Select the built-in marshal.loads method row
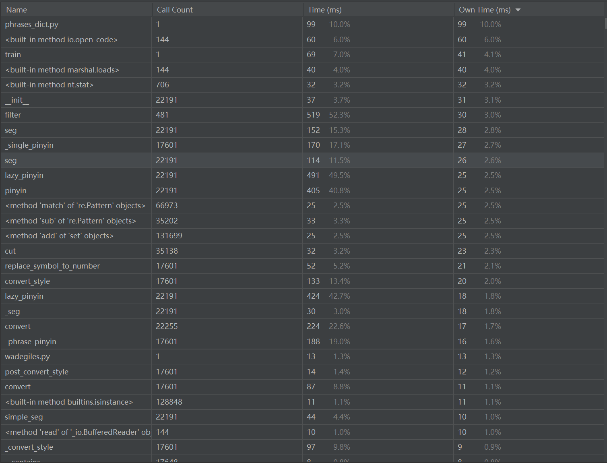The height and width of the screenshot is (463, 607). tap(62, 70)
